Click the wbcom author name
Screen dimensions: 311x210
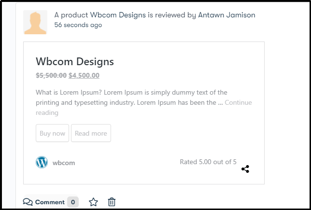pos(64,163)
